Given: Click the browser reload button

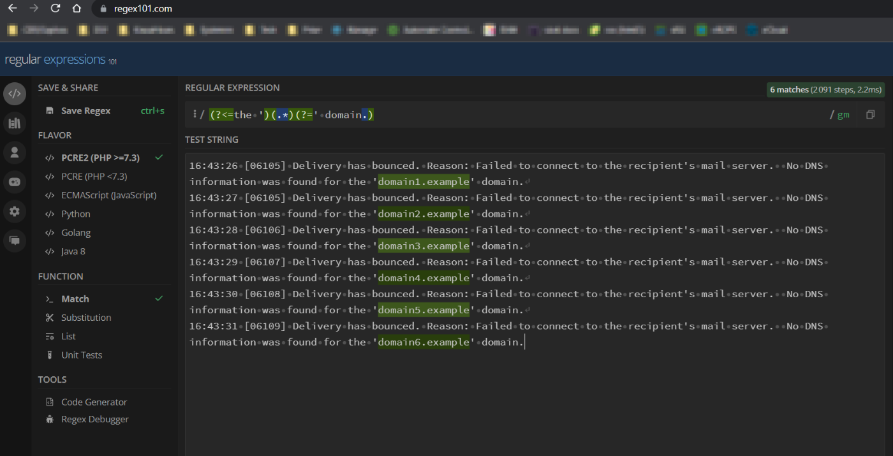Looking at the screenshot, I should pos(55,9).
